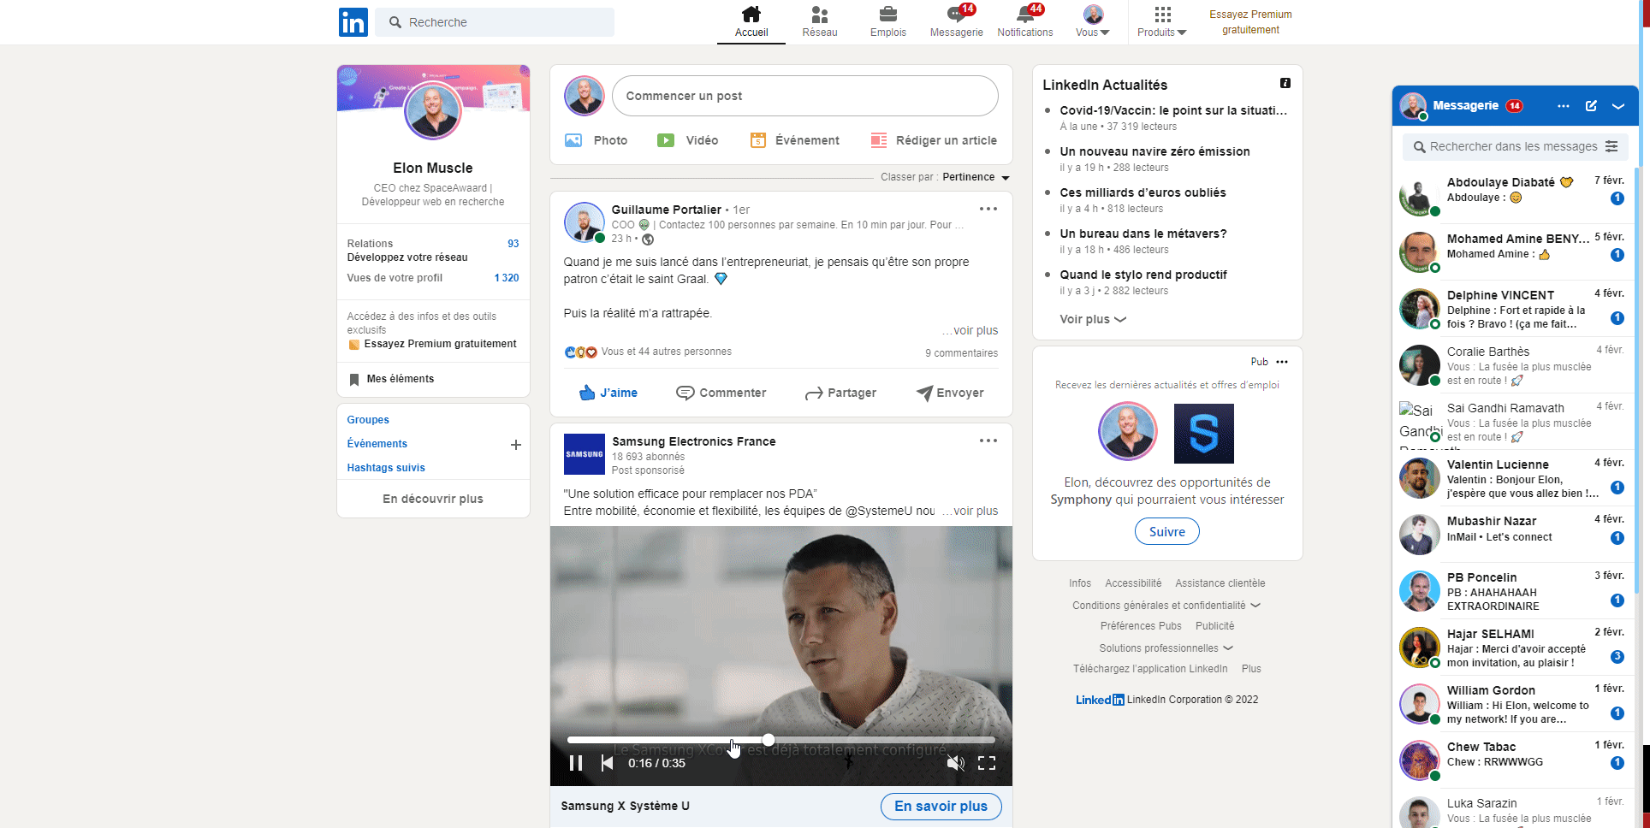This screenshot has width=1650, height=828.
Task: Open the LinkedIn Actualités info icon
Action: [1285, 83]
